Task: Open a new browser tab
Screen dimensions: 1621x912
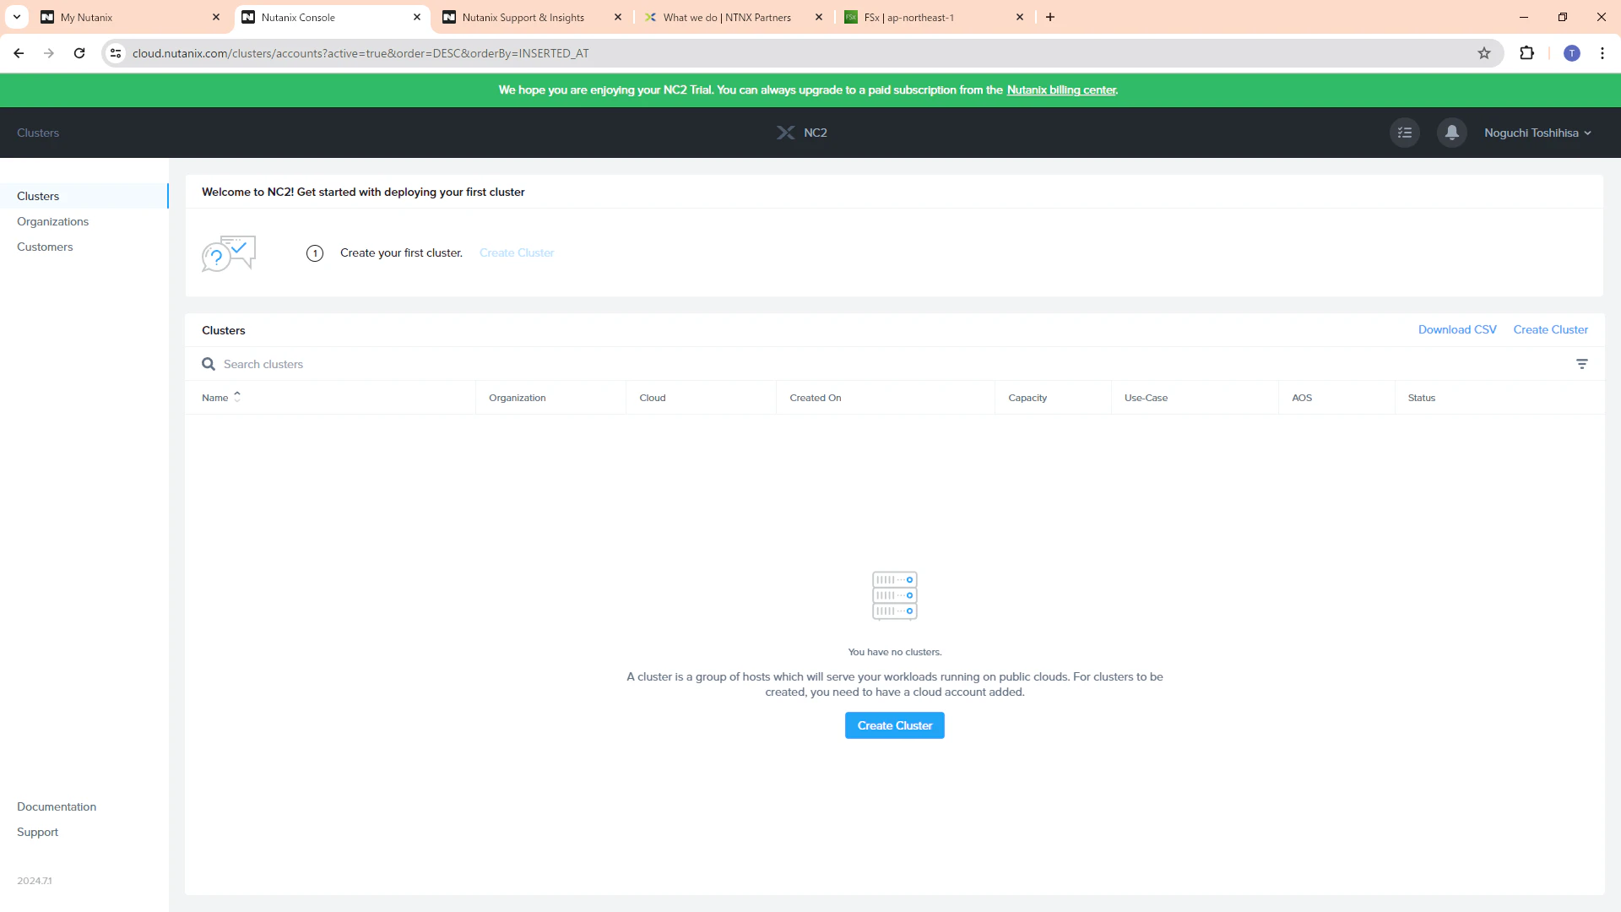Action: point(1050,17)
